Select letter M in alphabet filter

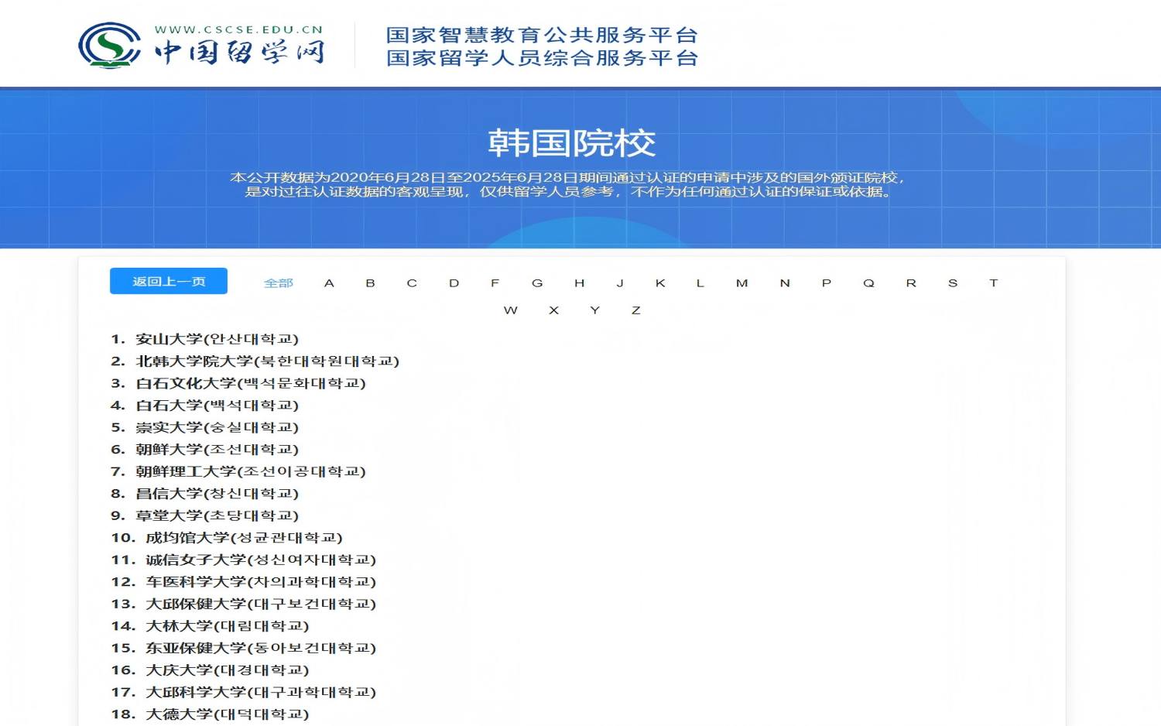click(741, 283)
